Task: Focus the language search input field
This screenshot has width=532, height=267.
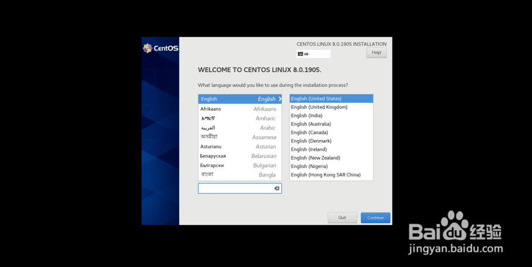Action: click(239, 188)
